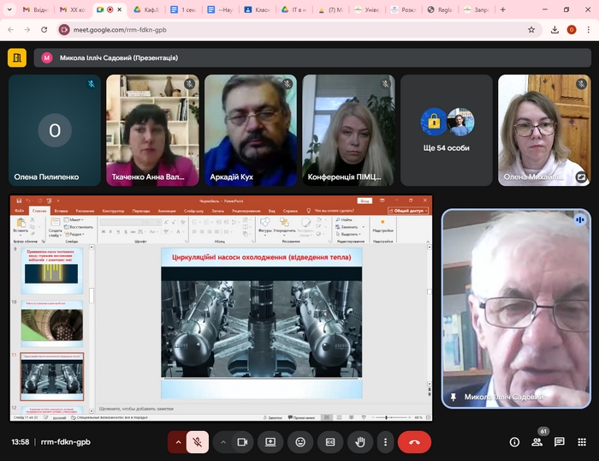Open the three-dot more options menu

tap(386, 442)
